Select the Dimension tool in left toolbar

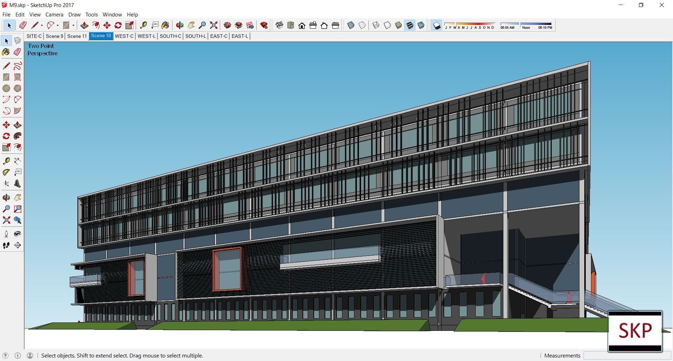point(18,161)
